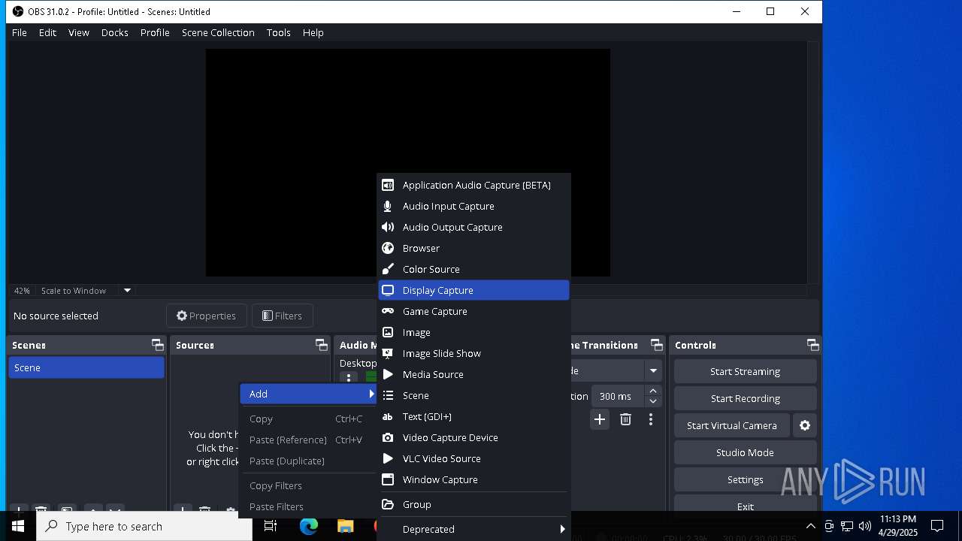Expand the Deprecated submenu
Image resolution: width=962 pixels, height=541 pixels.
pos(473,529)
